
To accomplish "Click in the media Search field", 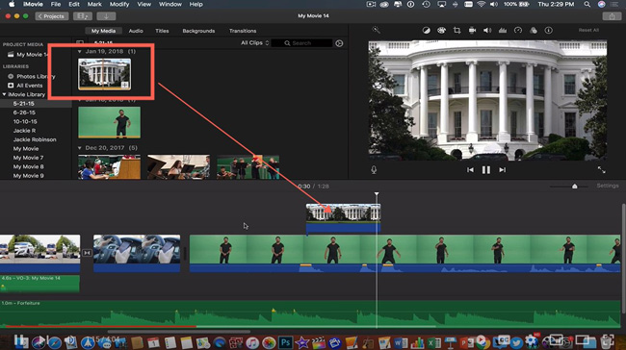I will 301,43.
